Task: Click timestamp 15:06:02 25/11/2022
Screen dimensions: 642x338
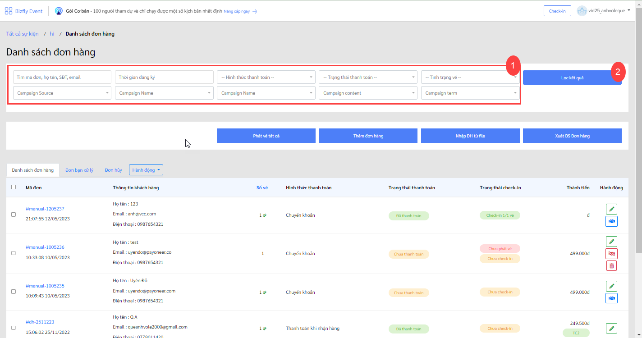Action: pyautogui.click(x=48, y=332)
